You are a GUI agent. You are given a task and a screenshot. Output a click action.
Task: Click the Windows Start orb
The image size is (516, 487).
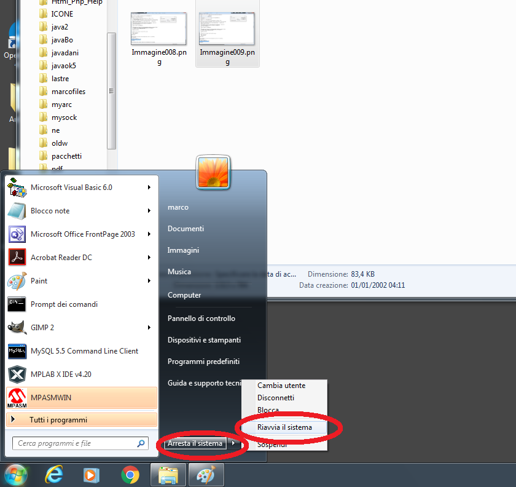point(16,475)
